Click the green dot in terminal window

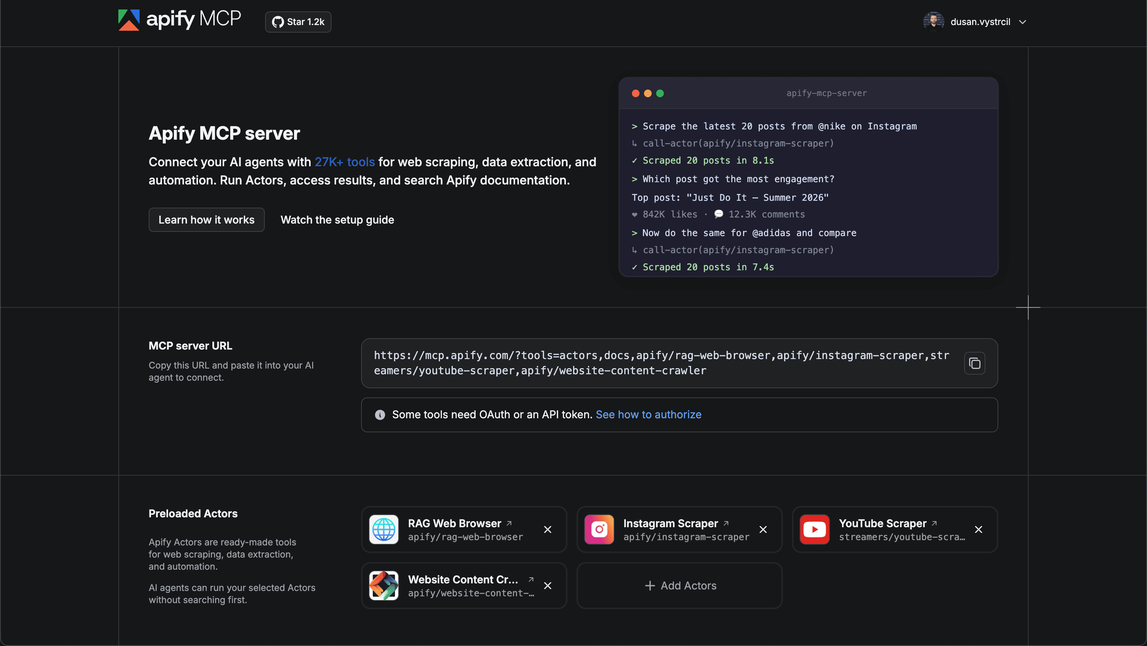pos(660,93)
